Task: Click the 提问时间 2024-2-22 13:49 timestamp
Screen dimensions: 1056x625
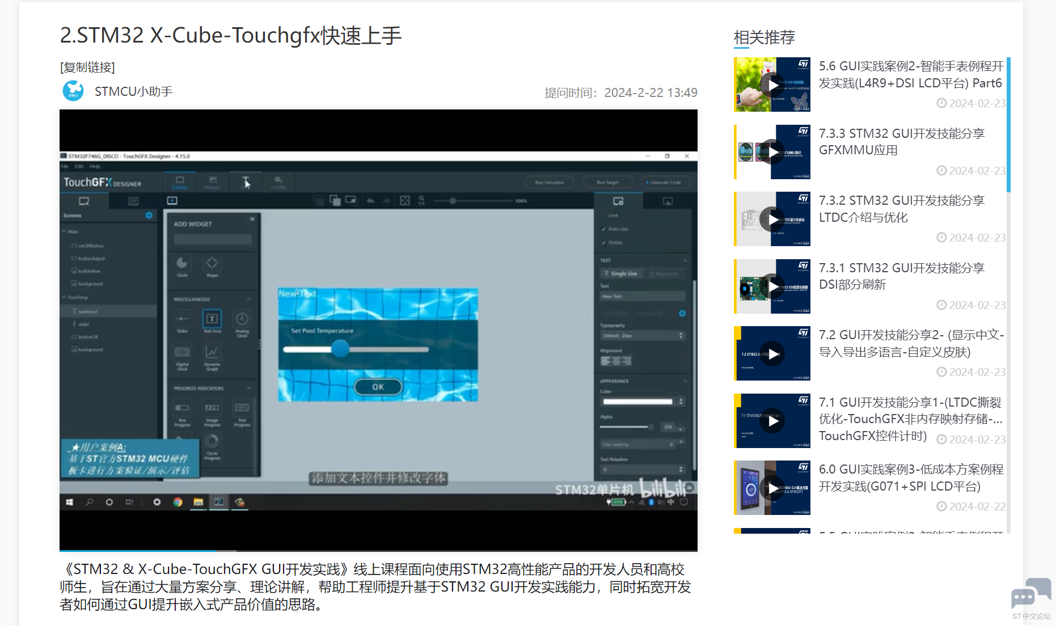Action: (x=621, y=92)
